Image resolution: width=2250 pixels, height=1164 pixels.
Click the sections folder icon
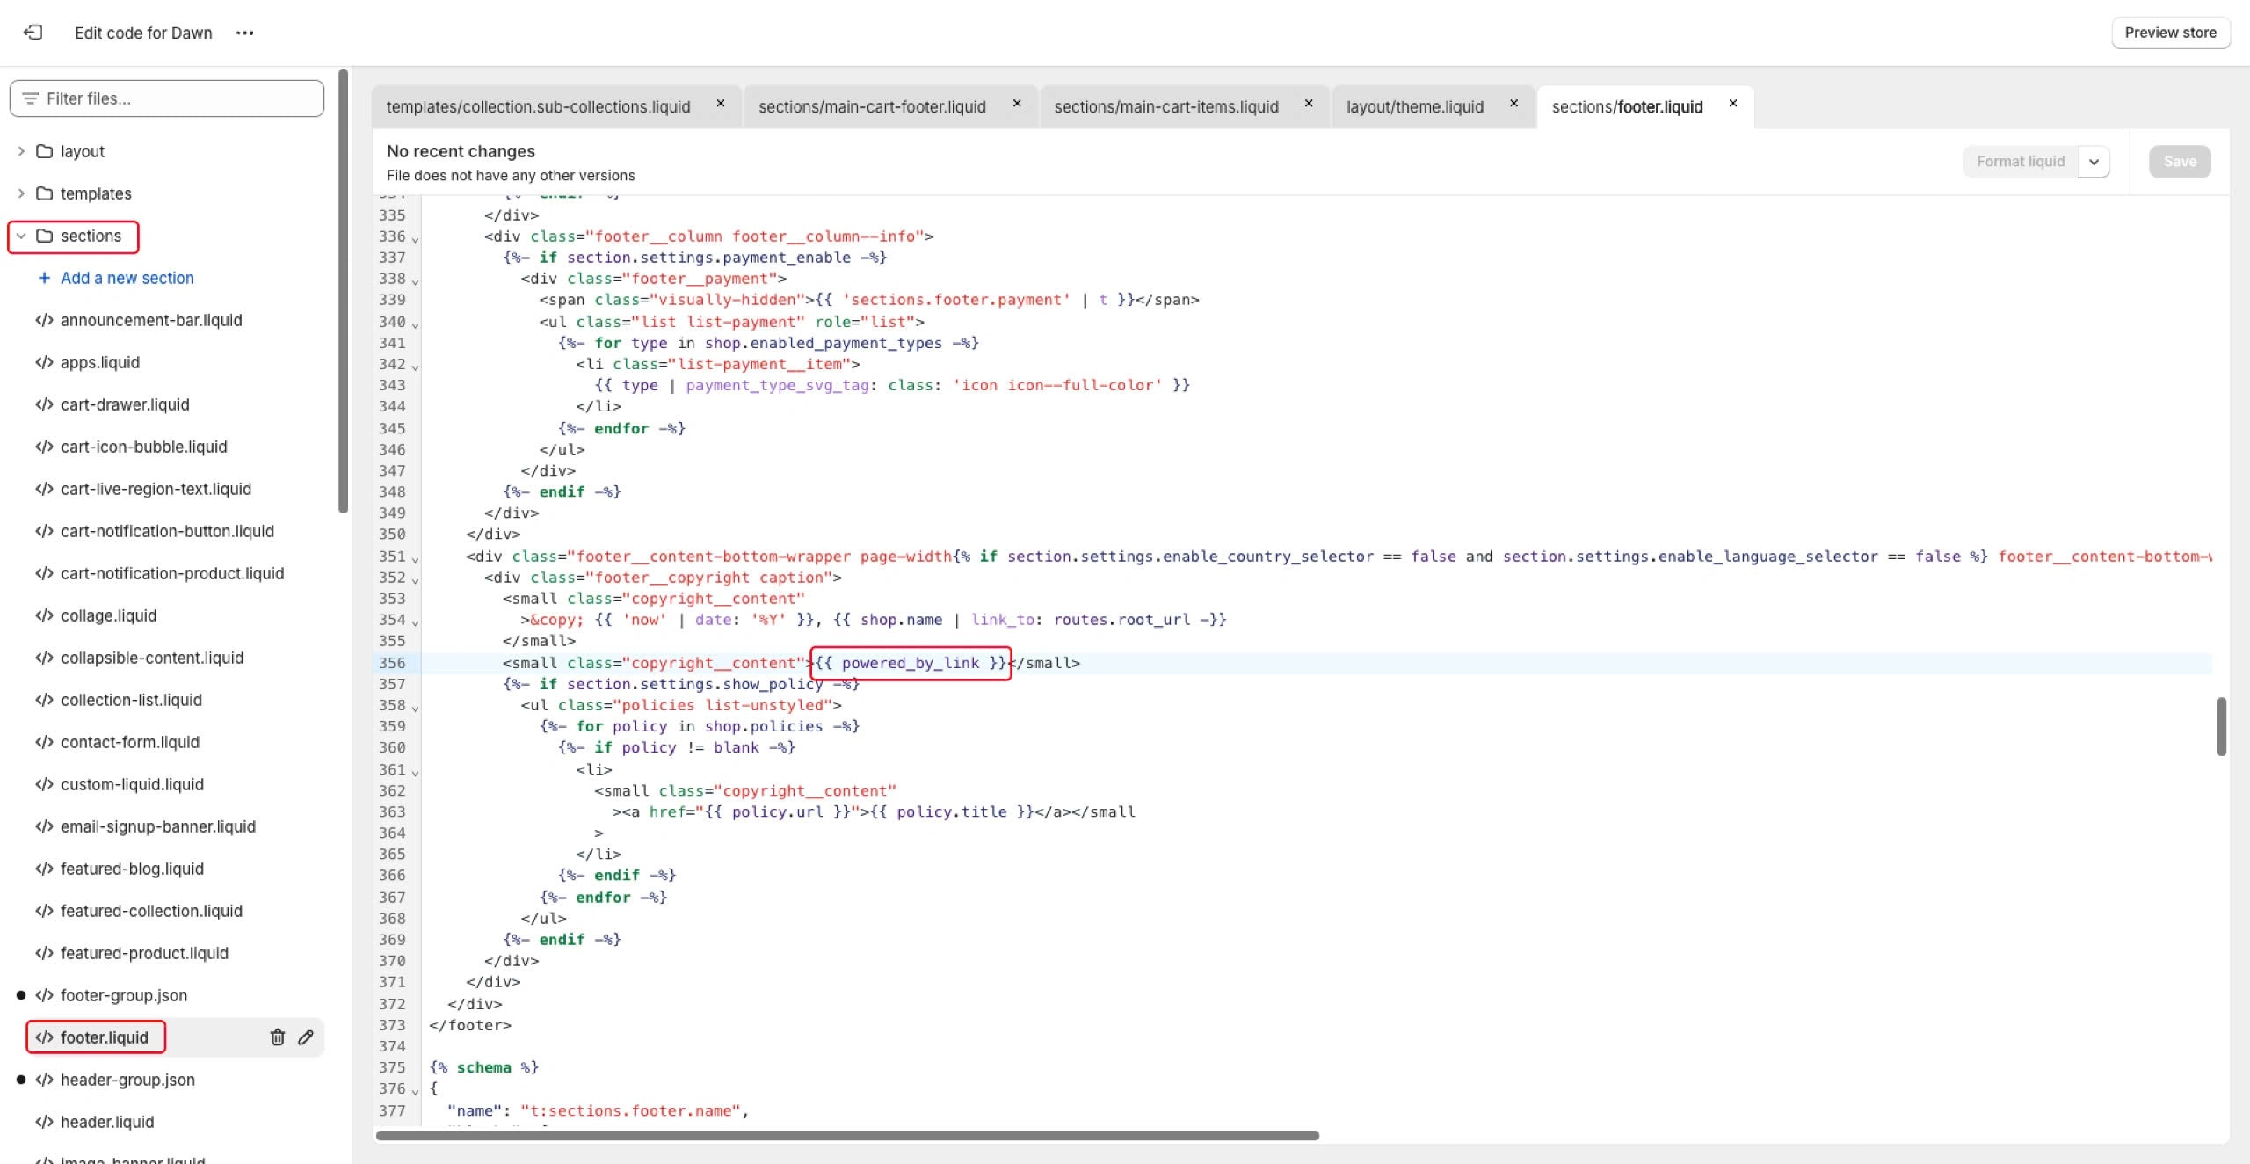pyautogui.click(x=44, y=236)
